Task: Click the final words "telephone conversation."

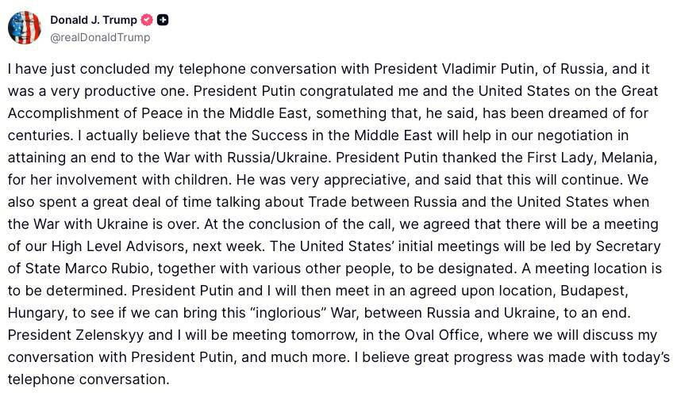Action: point(89,379)
